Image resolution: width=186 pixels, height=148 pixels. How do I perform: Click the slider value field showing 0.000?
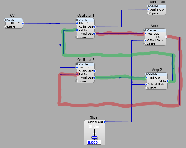(x=94, y=143)
